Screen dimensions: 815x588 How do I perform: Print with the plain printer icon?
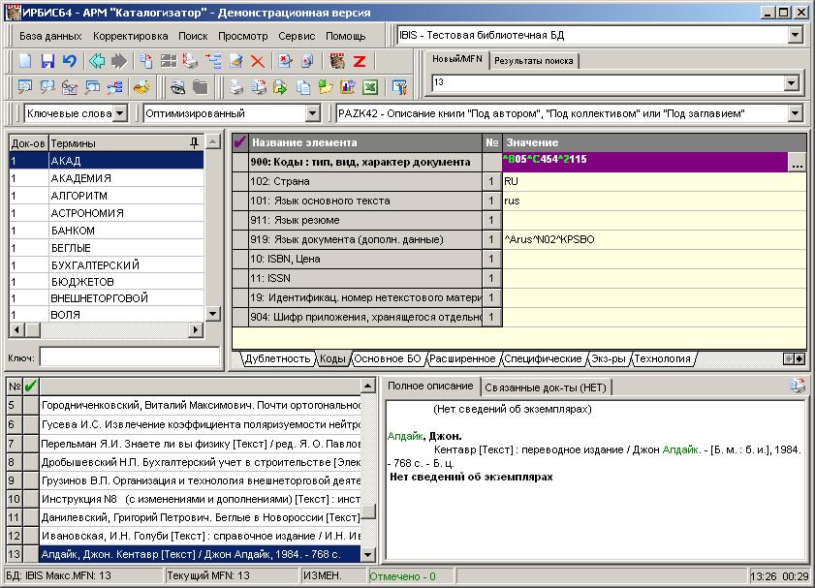(x=236, y=87)
